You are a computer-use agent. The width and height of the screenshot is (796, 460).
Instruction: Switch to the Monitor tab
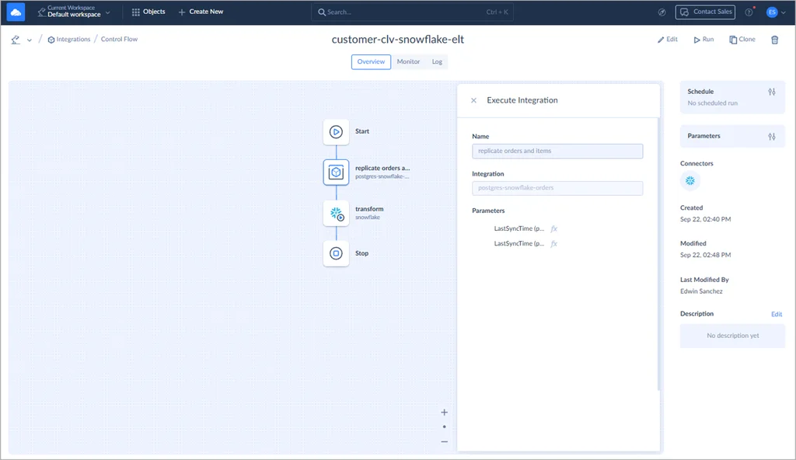tap(408, 61)
